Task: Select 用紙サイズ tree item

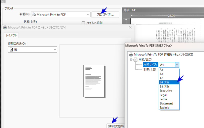Action: pyautogui.click(x=150, y=64)
